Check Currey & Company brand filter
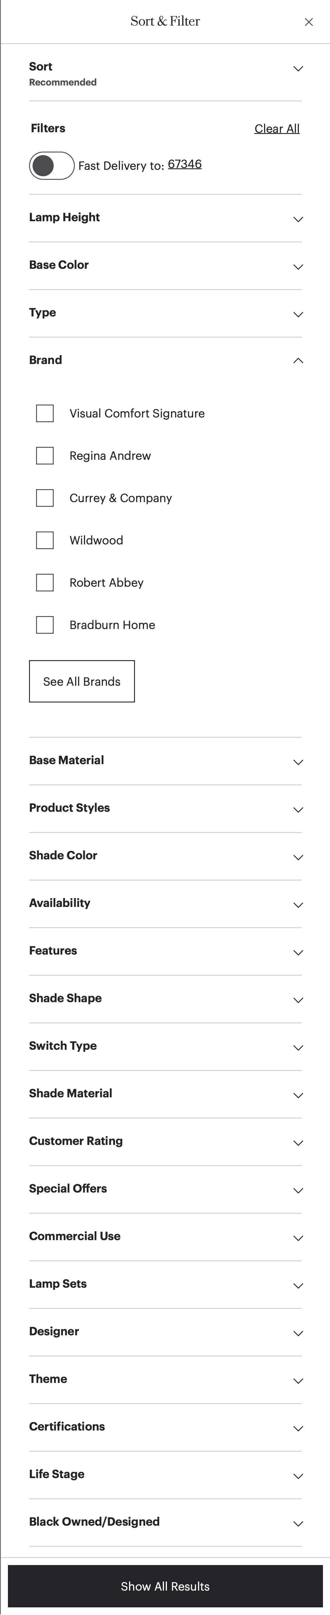Screen dimensions: 330x1615 pos(45,498)
